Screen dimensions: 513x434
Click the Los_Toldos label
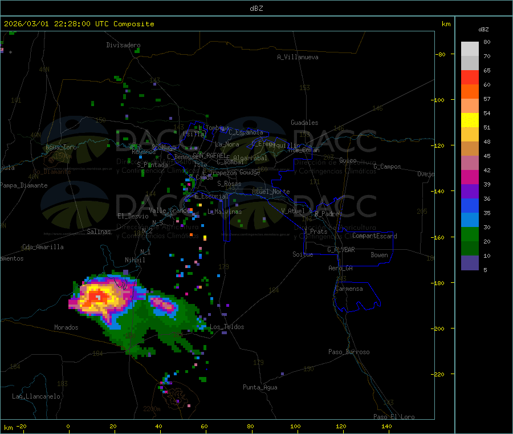coord(227,327)
